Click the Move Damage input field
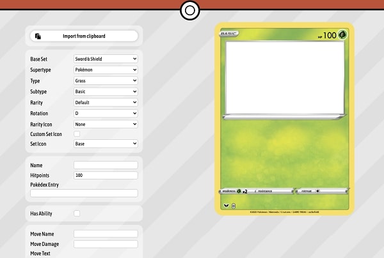Viewport: 384px width, 258px height. 106,244
